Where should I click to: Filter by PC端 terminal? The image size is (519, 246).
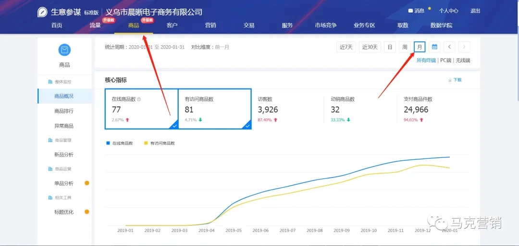point(445,60)
